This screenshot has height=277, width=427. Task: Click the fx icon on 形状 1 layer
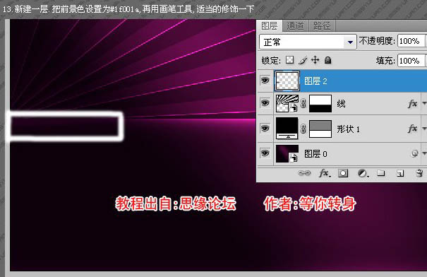[x=412, y=129]
